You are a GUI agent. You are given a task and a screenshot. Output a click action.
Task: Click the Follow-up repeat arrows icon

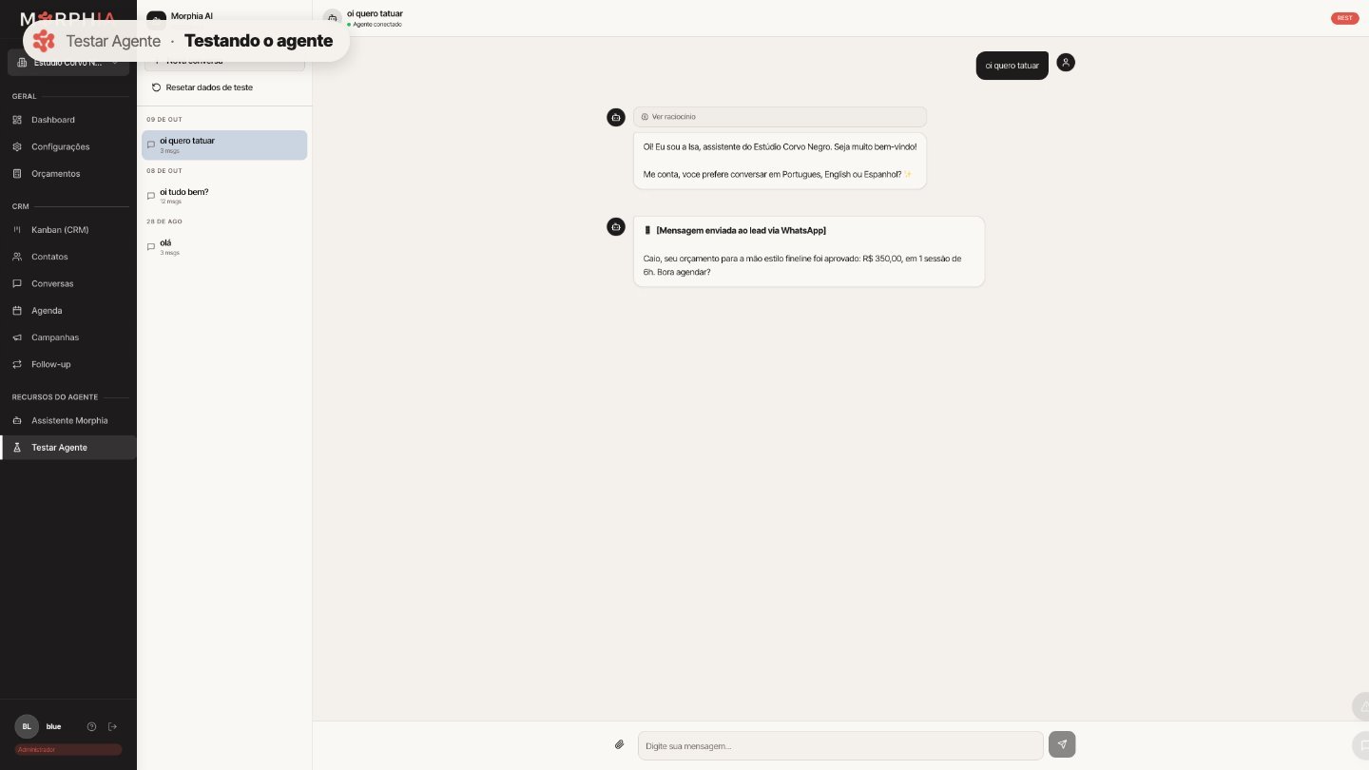click(x=17, y=364)
